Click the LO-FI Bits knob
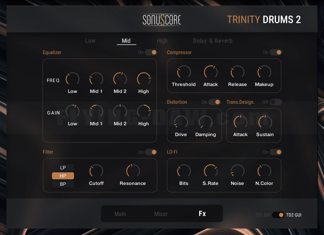The height and width of the screenshot is (235, 324). 184,171
